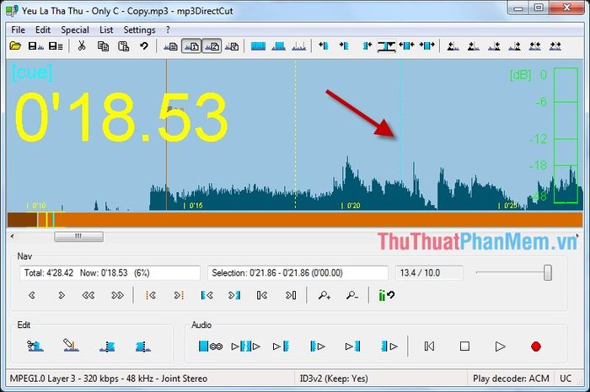The width and height of the screenshot is (590, 392).
Task: Click the Zoom out magnifier icon
Action: (x=352, y=295)
